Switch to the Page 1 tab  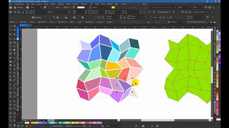pyautogui.click(x=44, y=120)
